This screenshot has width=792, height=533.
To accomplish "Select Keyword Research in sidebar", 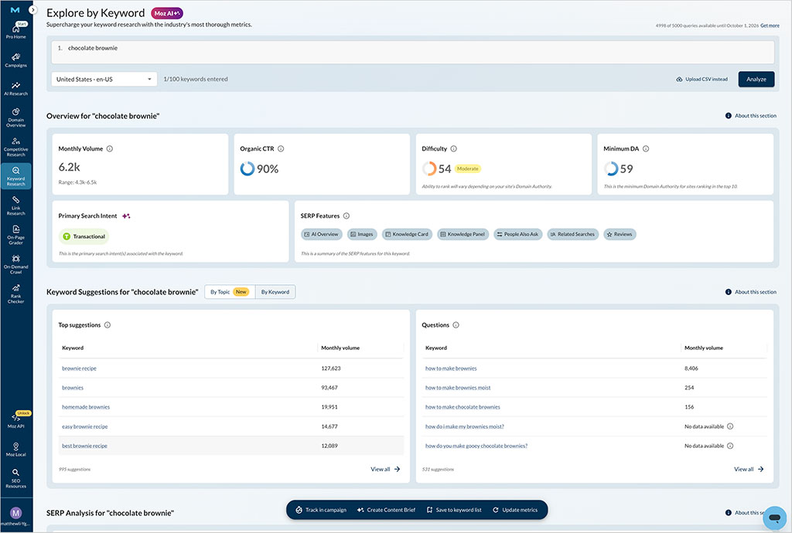I will coord(15,176).
